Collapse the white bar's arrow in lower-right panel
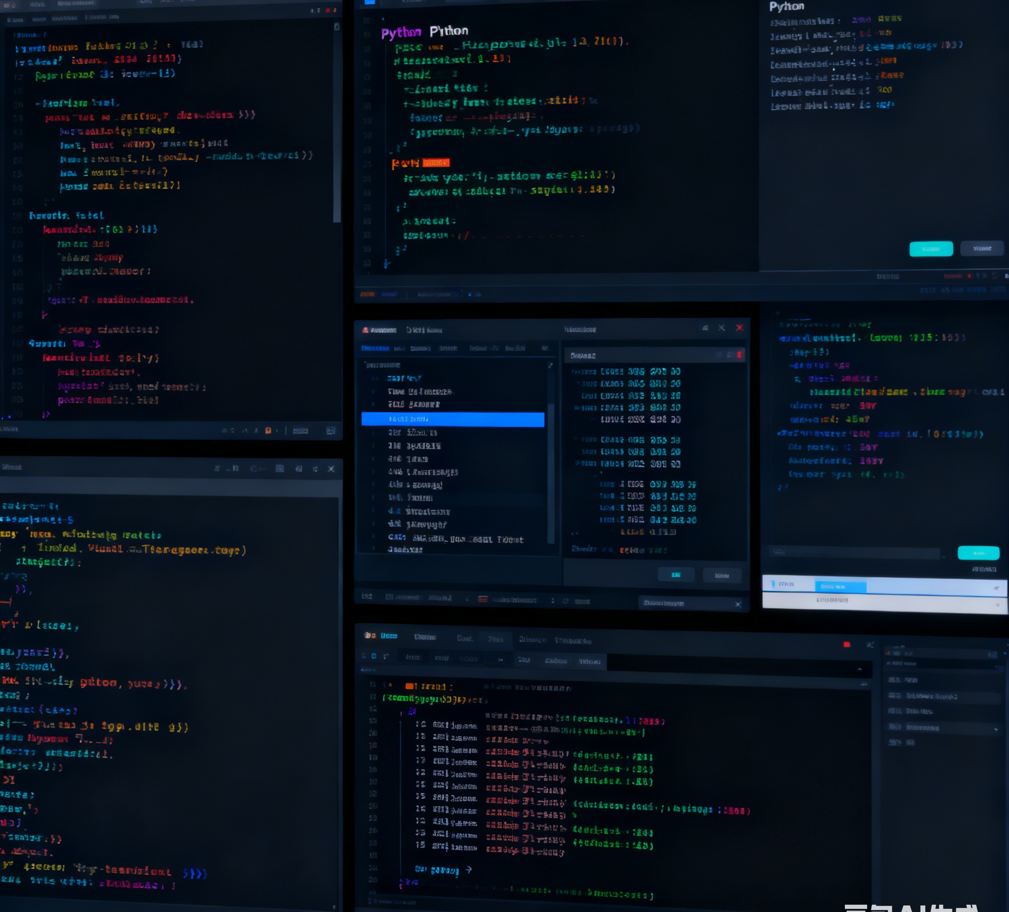The height and width of the screenshot is (912, 1009). pyautogui.click(x=997, y=605)
